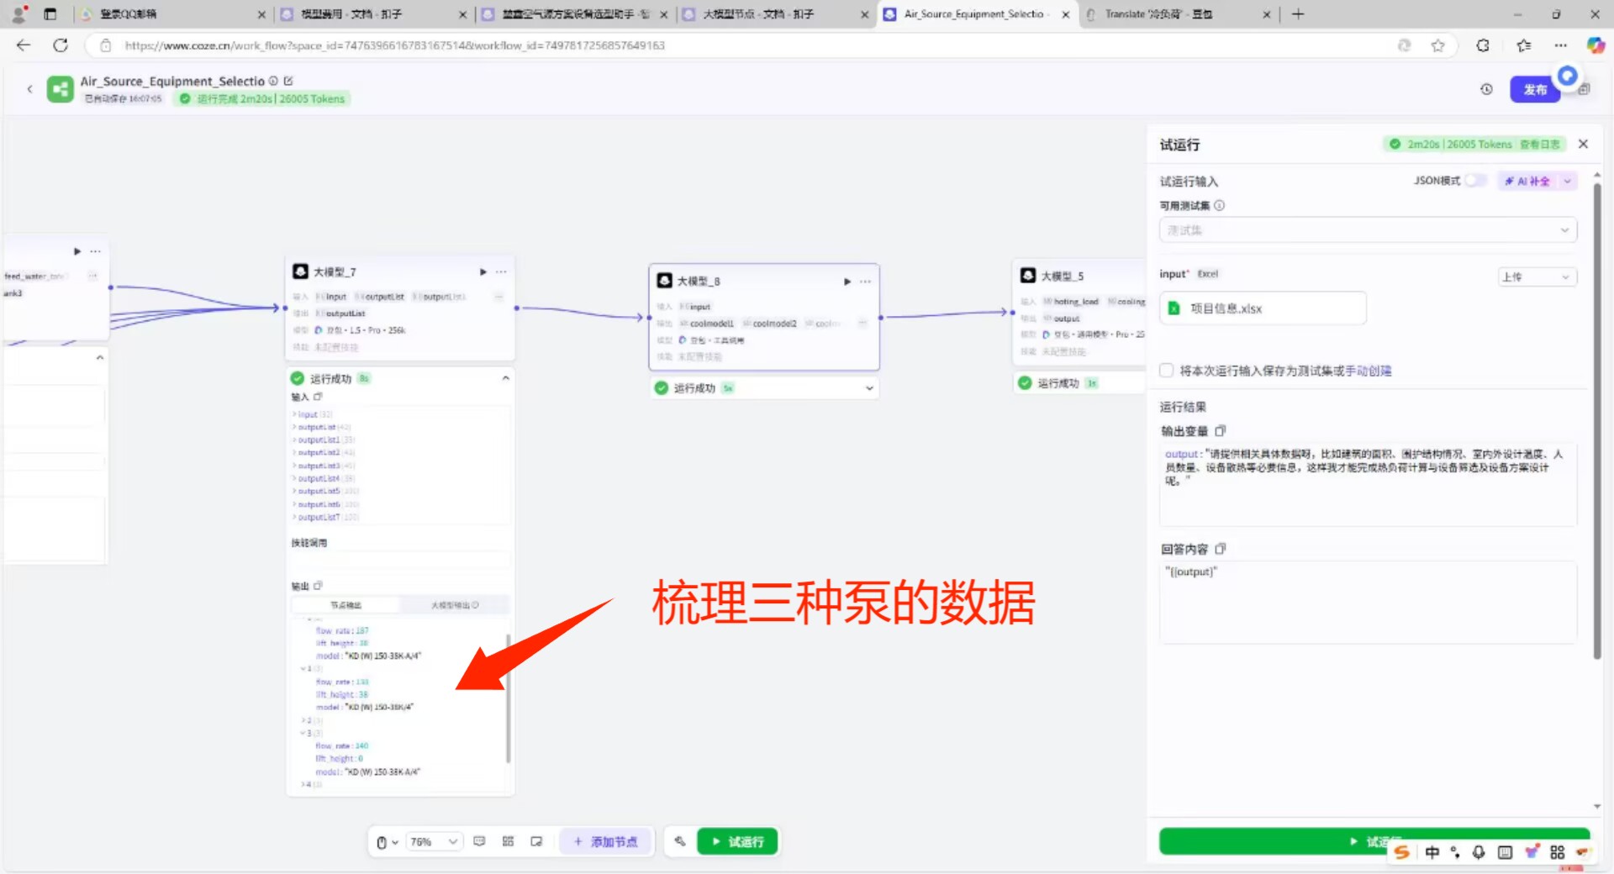The width and height of the screenshot is (1614, 874).
Task: Switch to the 节点输出 tab
Action: click(x=345, y=605)
